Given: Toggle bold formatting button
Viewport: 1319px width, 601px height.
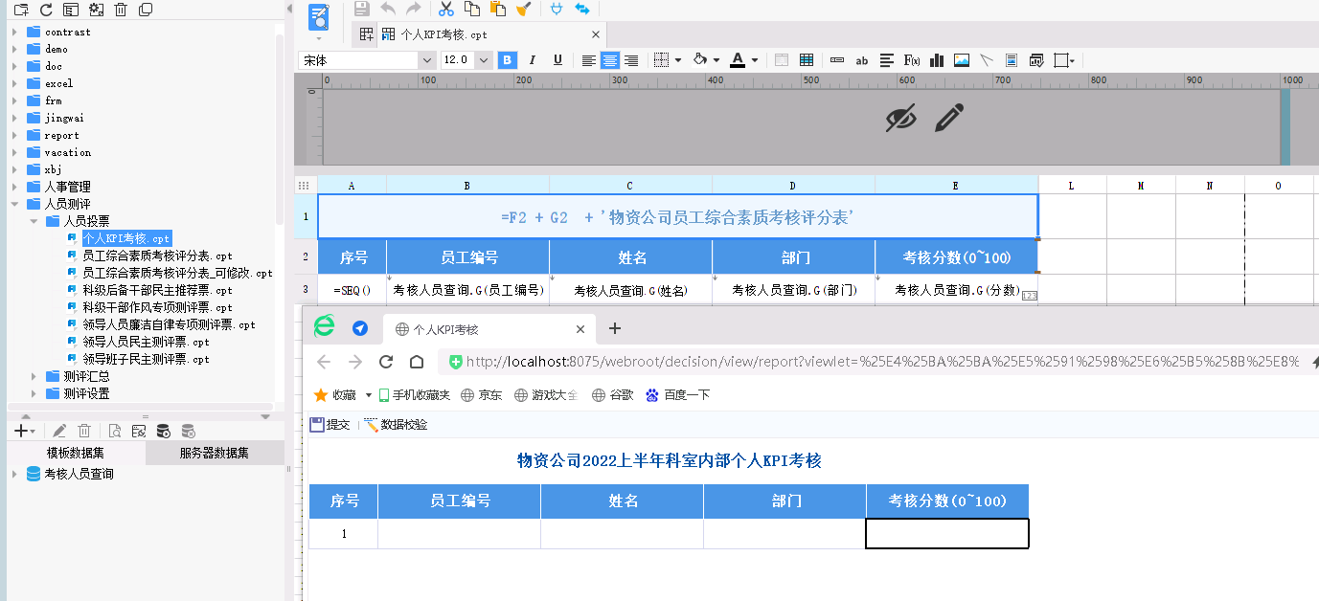Looking at the screenshot, I should pos(508,60).
